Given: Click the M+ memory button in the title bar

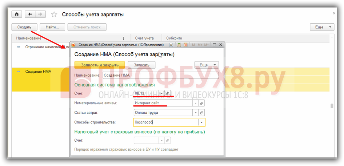Looking at the screenshot, I should click(x=200, y=45).
